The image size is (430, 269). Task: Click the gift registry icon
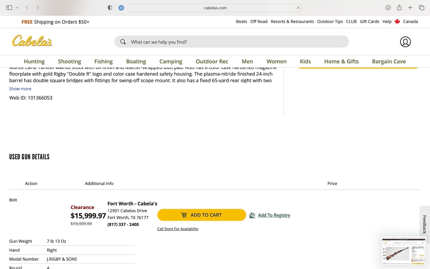click(x=252, y=215)
